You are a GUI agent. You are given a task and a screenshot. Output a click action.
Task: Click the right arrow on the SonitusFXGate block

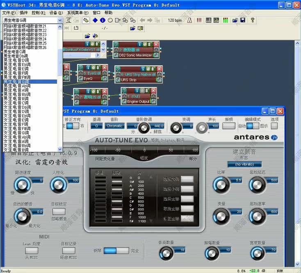point(98,55)
